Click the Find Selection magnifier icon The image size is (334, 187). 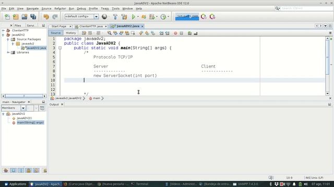[109, 33]
